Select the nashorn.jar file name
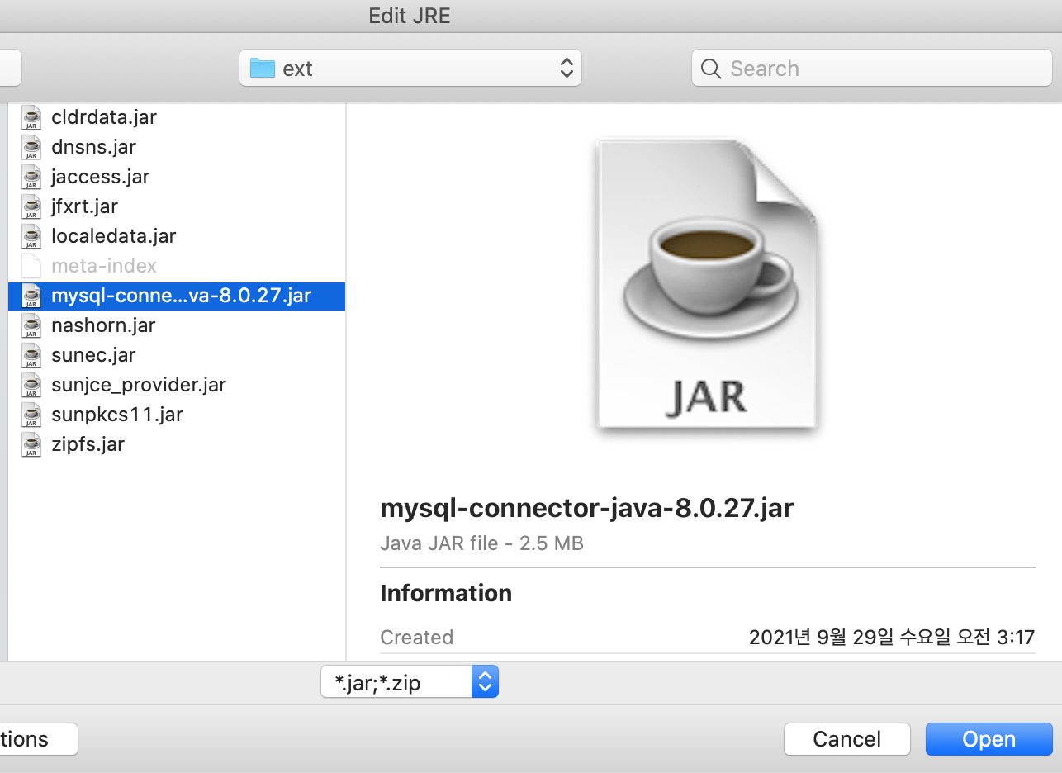Viewport: 1062px width, 773px height. coord(103,325)
